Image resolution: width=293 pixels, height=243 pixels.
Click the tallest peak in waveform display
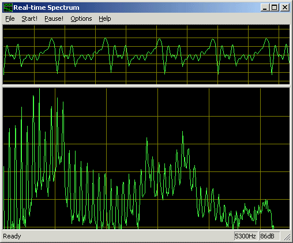pos(105,38)
